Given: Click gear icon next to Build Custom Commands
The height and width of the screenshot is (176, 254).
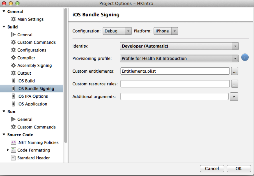Looking at the screenshot, I should point(13,42).
